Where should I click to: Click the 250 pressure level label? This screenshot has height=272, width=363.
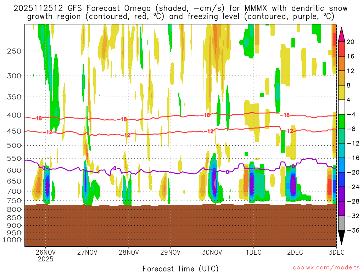(14, 51)
